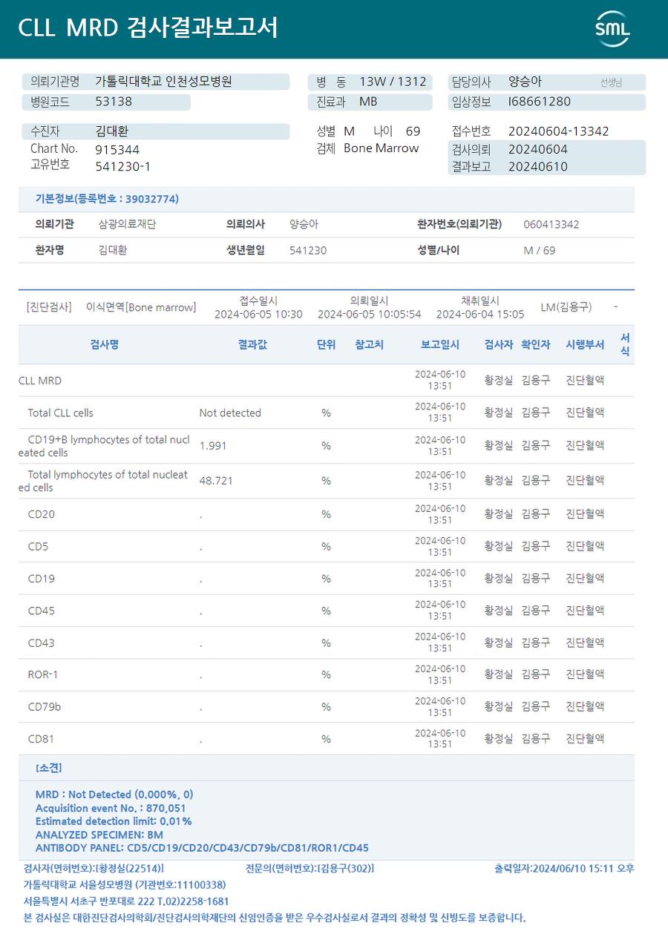
Task: Click hospital name '가톨릭대학교 인천성모병원'
Action: point(164,82)
